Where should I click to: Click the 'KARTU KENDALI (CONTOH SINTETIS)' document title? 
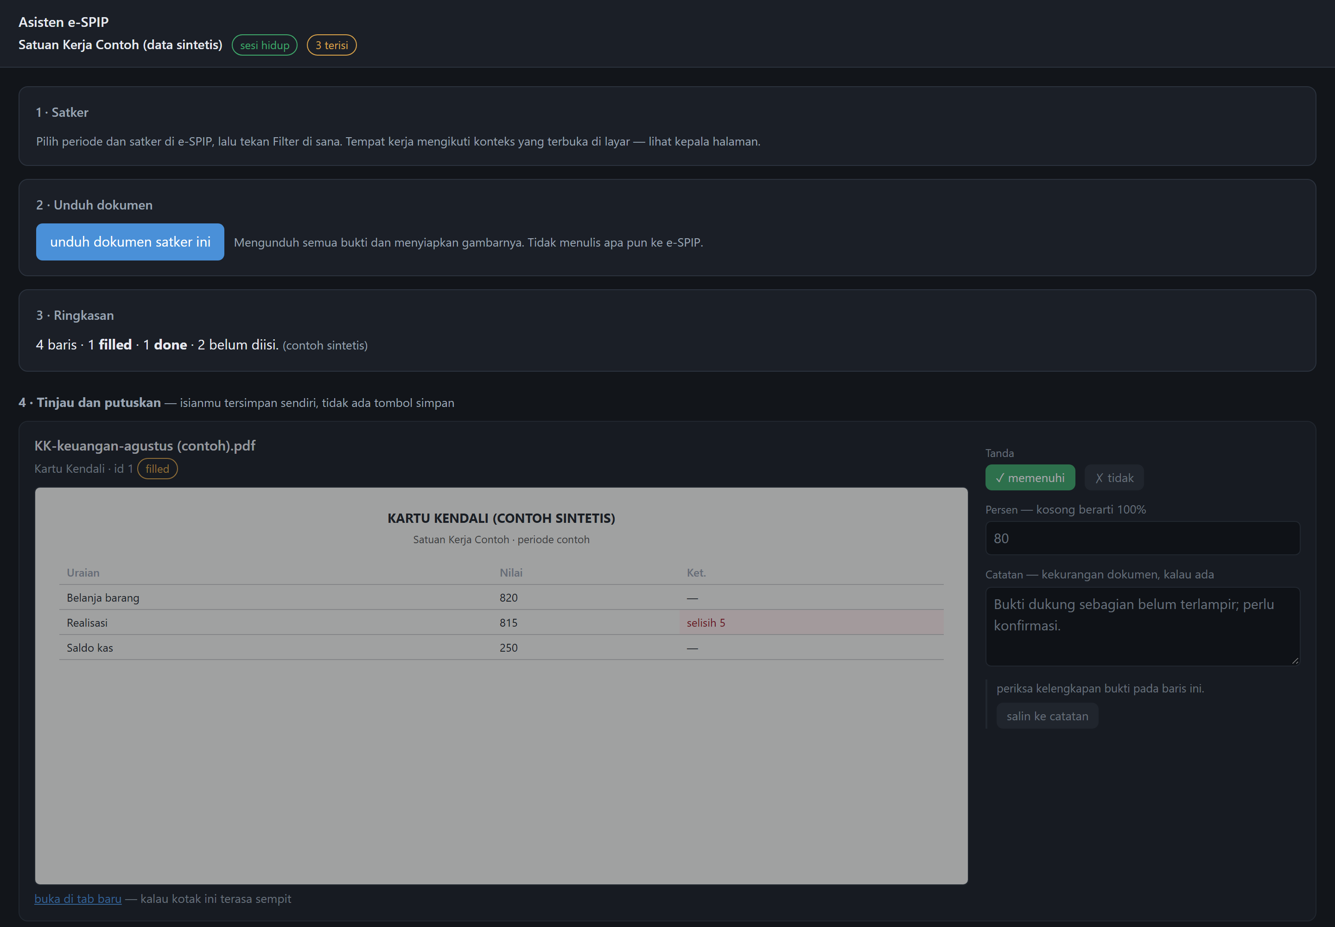pyautogui.click(x=502, y=518)
